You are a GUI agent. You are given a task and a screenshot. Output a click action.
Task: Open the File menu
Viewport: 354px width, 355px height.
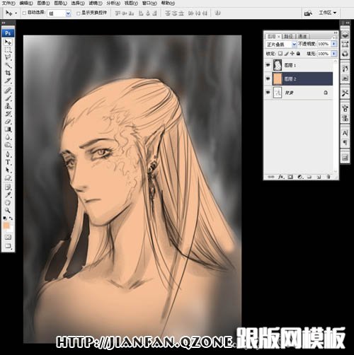point(8,3)
